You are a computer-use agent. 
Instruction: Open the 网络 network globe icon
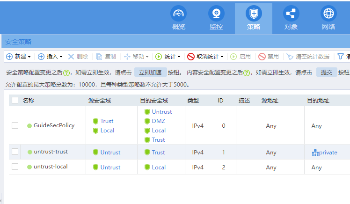click(328, 14)
